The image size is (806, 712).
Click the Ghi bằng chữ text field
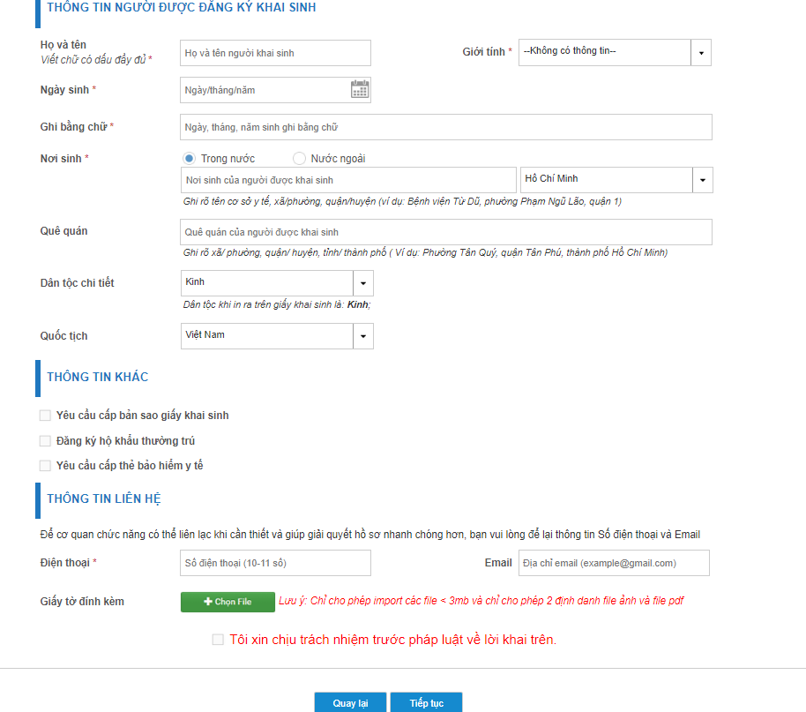[x=445, y=127]
